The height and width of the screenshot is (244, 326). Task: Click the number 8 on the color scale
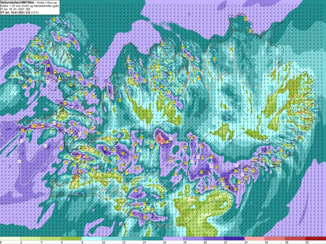(83, 242)
